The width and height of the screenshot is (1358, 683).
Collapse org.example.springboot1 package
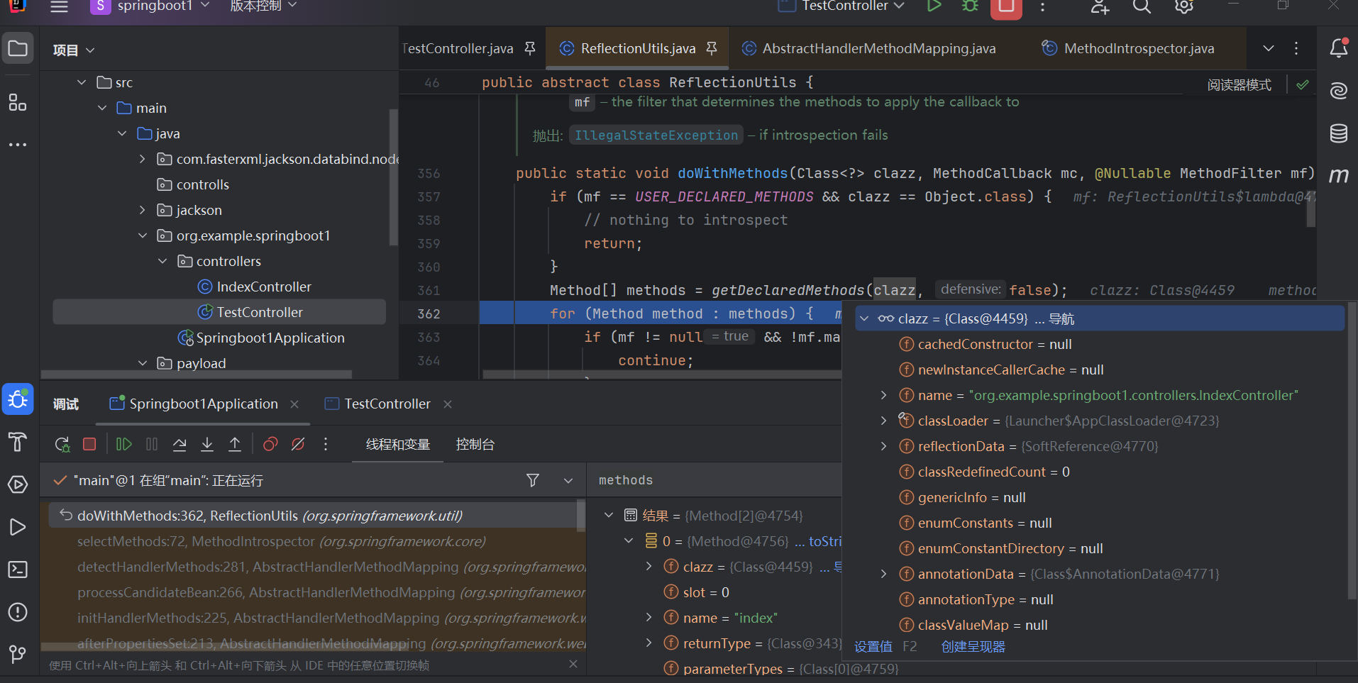click(143, 235)
